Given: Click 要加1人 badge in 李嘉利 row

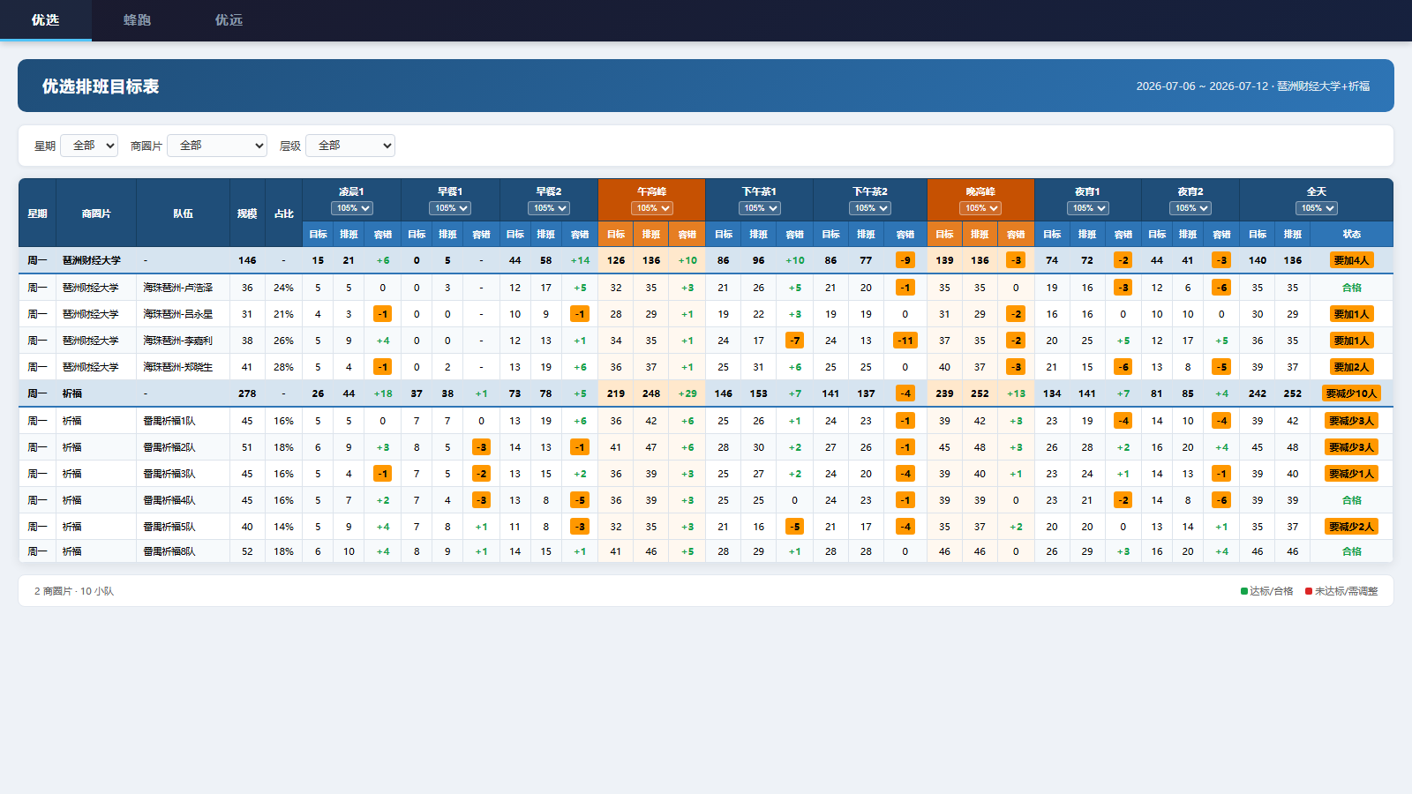Looking at the screenshot, I should (1351, 341).
